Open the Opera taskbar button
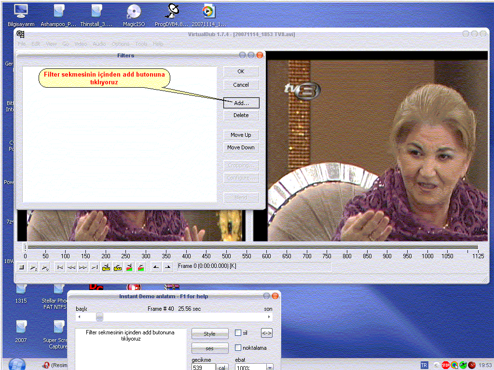Image resolution: width=494 pixels, height=370 pixels. (54, 365)
